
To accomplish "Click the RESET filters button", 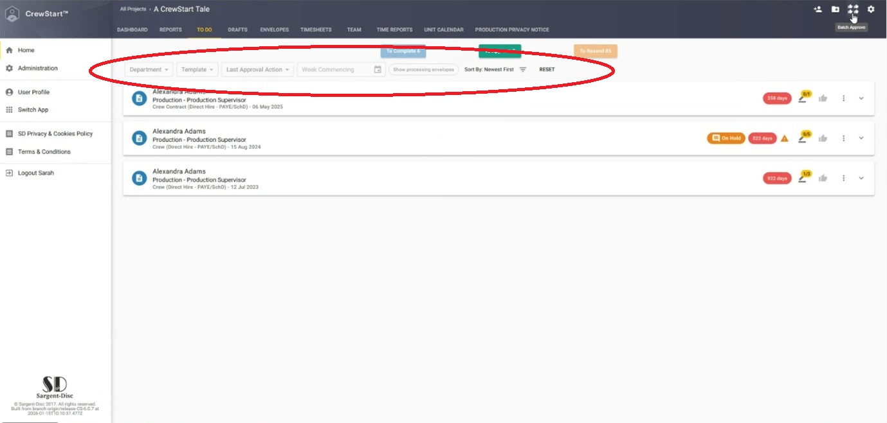I will tap(547, 69).
